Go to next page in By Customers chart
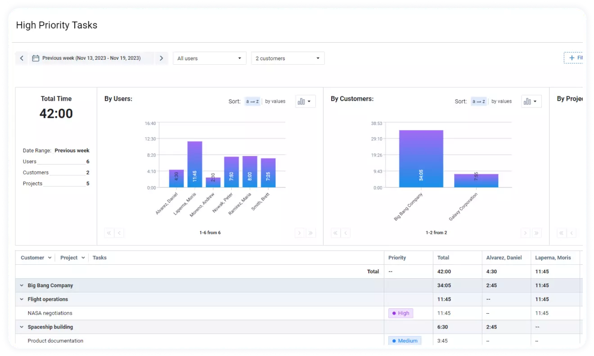594x356 pixels. 526,233
